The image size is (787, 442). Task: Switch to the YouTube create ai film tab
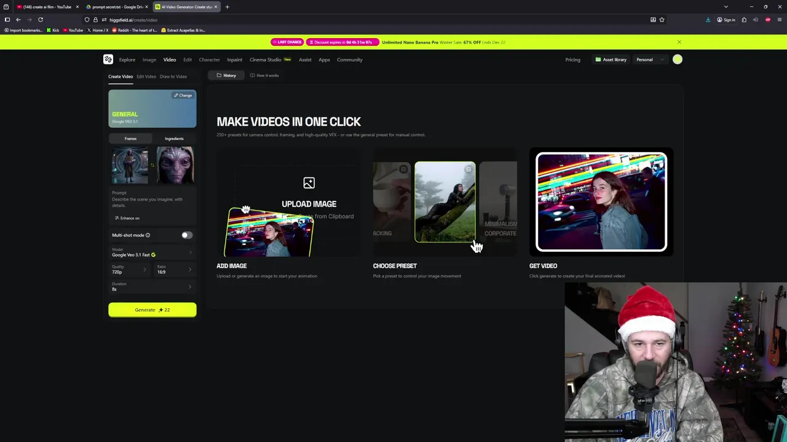(x=48, y=7)
